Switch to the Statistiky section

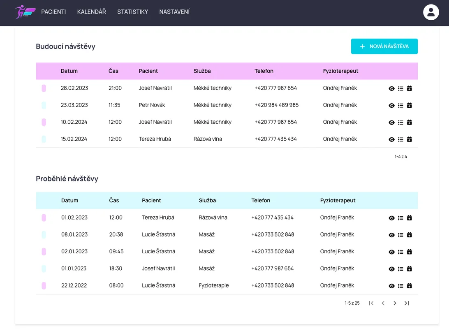132,12
